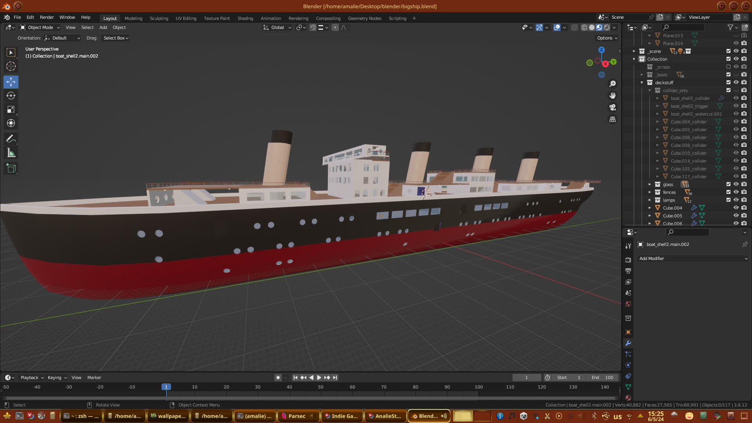752x423 pixels.
Task: Click the End frame field
Action: (x=602, y=378)
